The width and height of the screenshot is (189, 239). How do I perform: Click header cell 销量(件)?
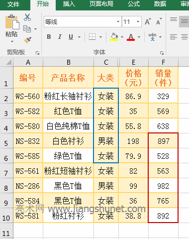(163, 78)
